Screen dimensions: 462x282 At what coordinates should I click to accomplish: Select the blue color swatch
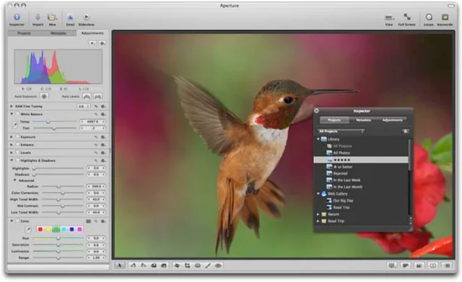tap(71, 229)
